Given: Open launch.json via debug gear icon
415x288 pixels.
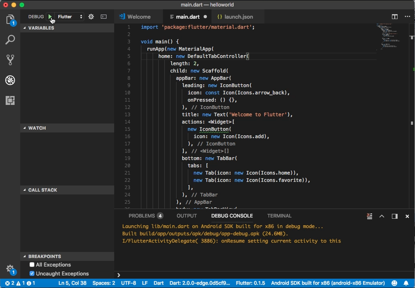Looking at the screenshot, I should pos(91,17).
